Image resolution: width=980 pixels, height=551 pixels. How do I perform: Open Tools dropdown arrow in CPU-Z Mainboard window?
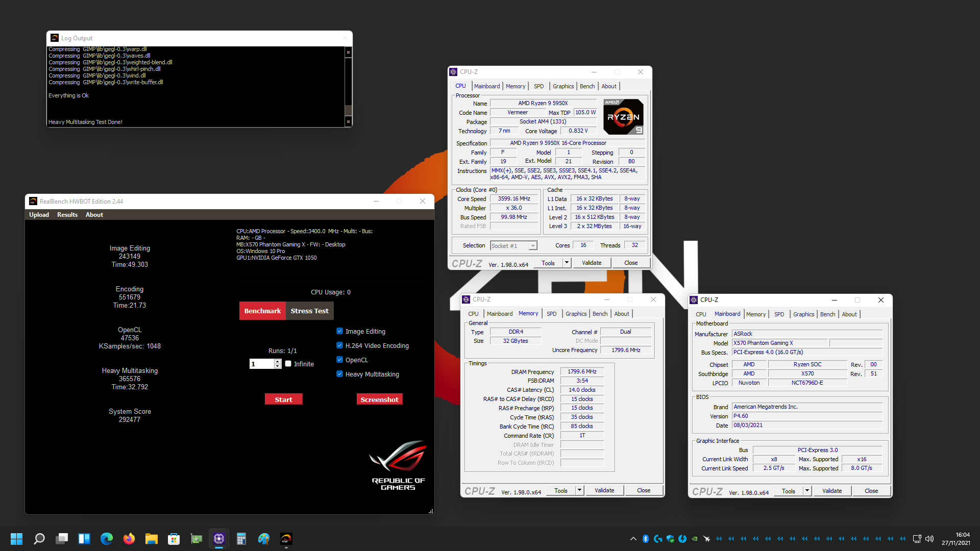click(807, 491)
